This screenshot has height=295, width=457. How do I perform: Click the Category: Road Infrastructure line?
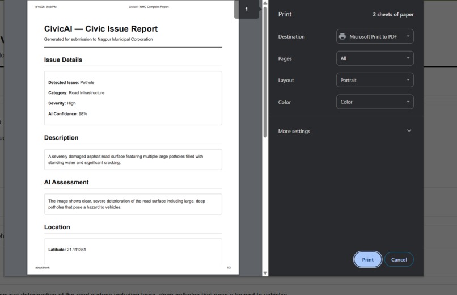point(77,92)
